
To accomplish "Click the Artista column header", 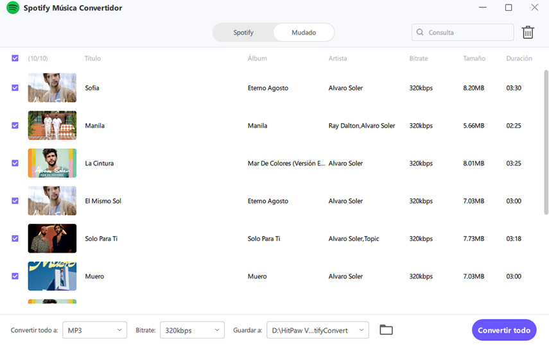I will pyautogui.click(x=338, y=58).
